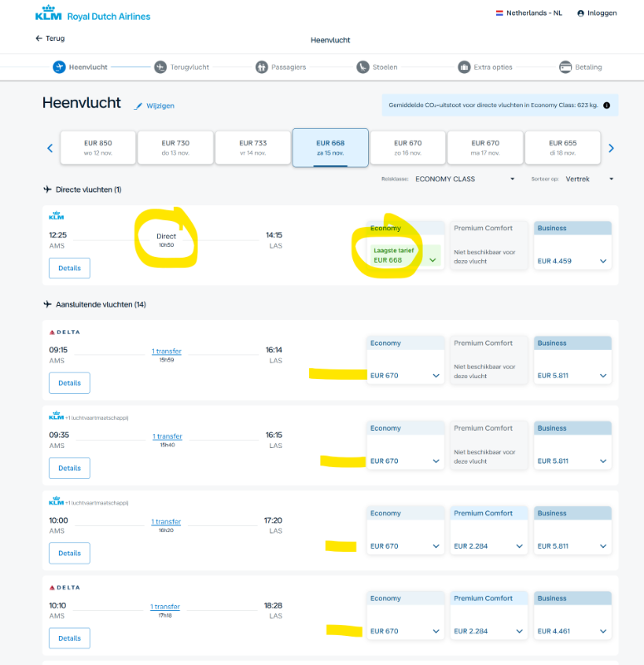Click the Extra opties step icon
This screenshot has height=665, width=644.
coord(464,67)
